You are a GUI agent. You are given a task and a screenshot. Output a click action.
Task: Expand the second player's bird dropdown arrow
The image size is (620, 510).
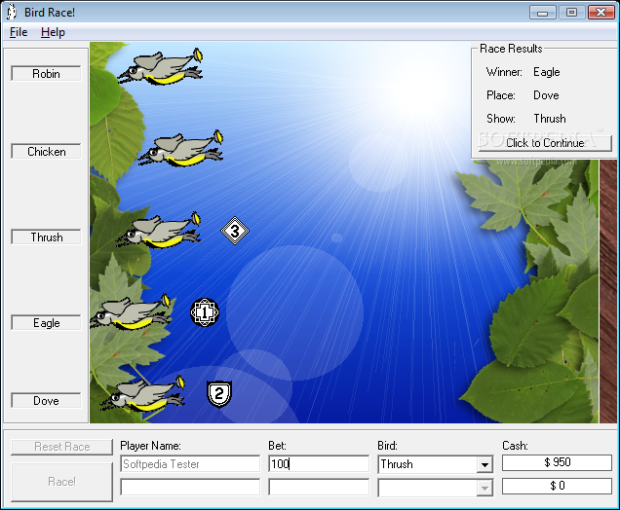coord(484,488)
